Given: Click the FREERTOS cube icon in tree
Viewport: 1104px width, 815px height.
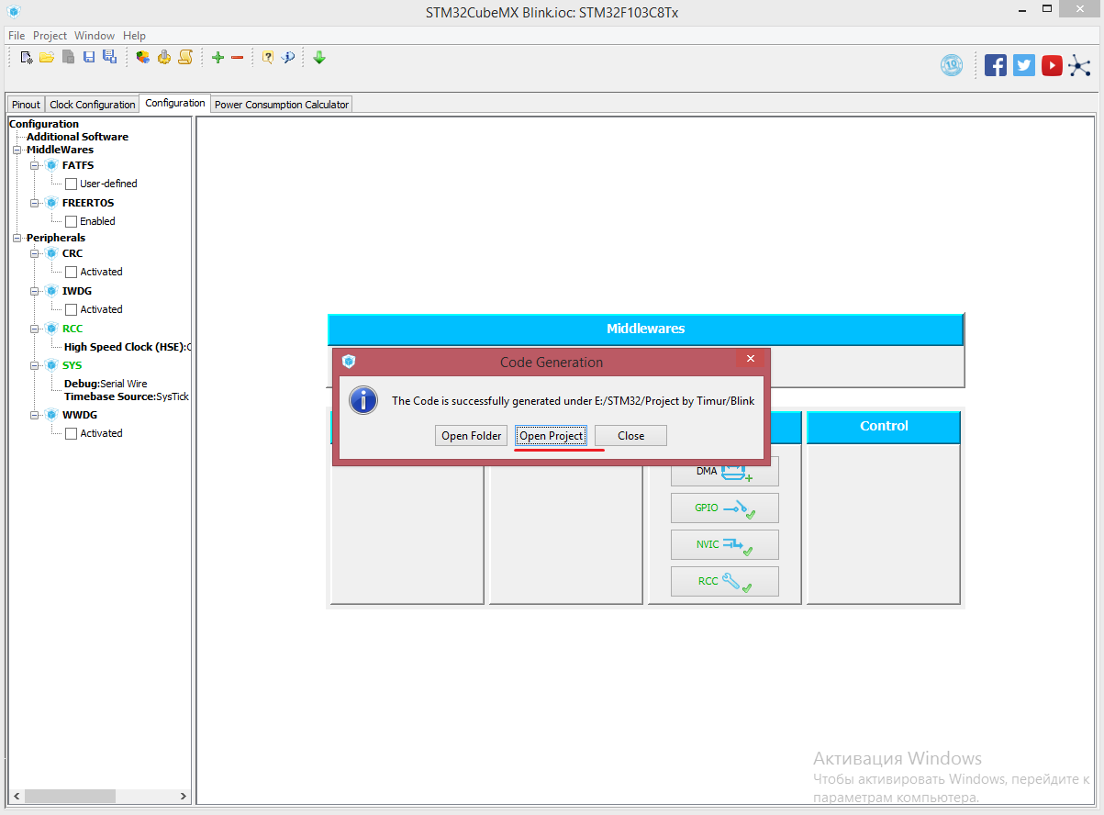Looking at the screenshot, I should (52, 203).
